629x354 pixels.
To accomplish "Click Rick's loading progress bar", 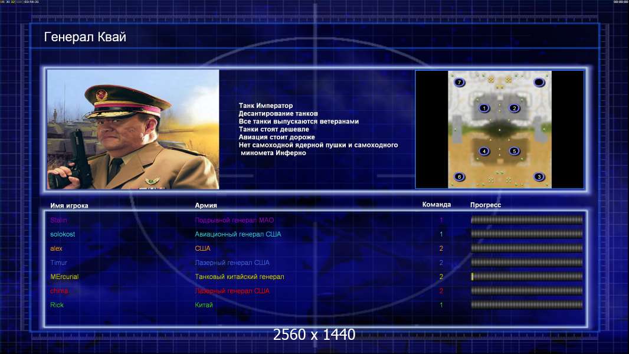I will (527, 304).
